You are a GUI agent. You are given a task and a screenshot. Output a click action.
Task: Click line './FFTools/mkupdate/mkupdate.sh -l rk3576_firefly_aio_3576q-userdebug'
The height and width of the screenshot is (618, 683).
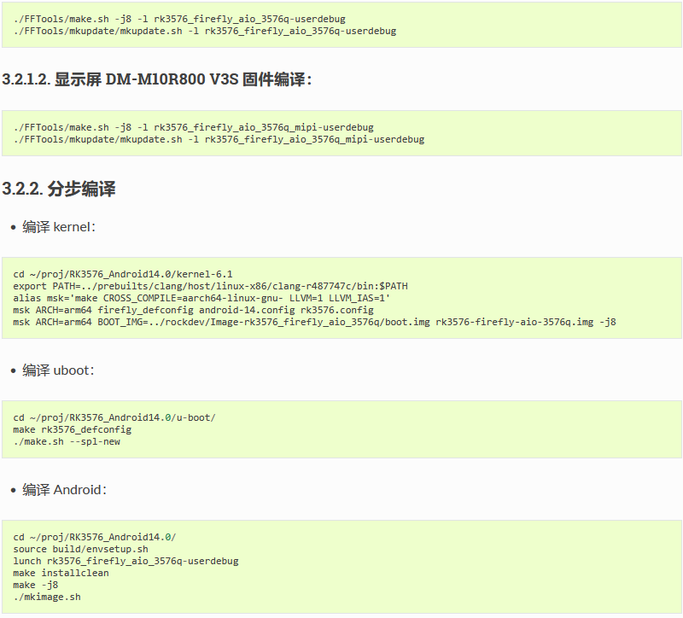point(205,32)
